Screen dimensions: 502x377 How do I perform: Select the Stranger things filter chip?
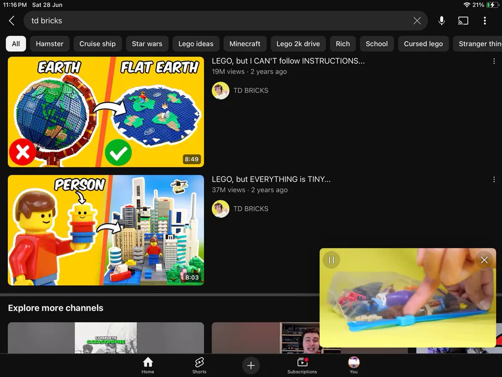tap(477, 44)
